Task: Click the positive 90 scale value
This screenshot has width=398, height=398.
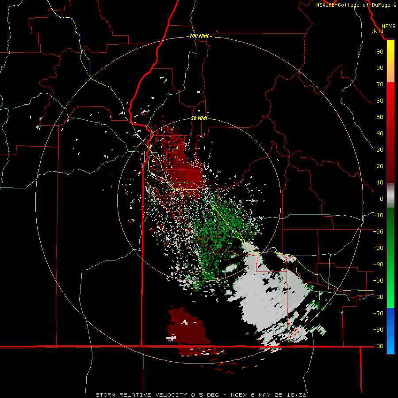Action: [380, 52]
